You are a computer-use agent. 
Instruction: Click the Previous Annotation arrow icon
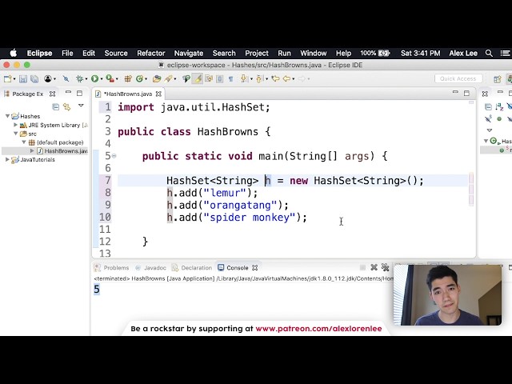pyautogui.click(x=259, y=78)
